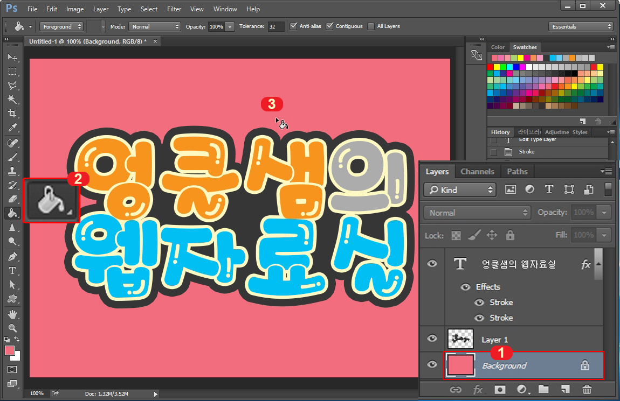Switch to the Channels tab
The image size is (620, 401).
tap(477, 171)
